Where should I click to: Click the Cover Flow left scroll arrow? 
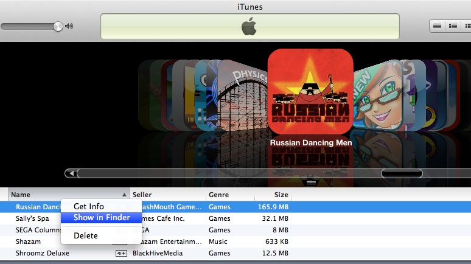click(x=71, y=173)
